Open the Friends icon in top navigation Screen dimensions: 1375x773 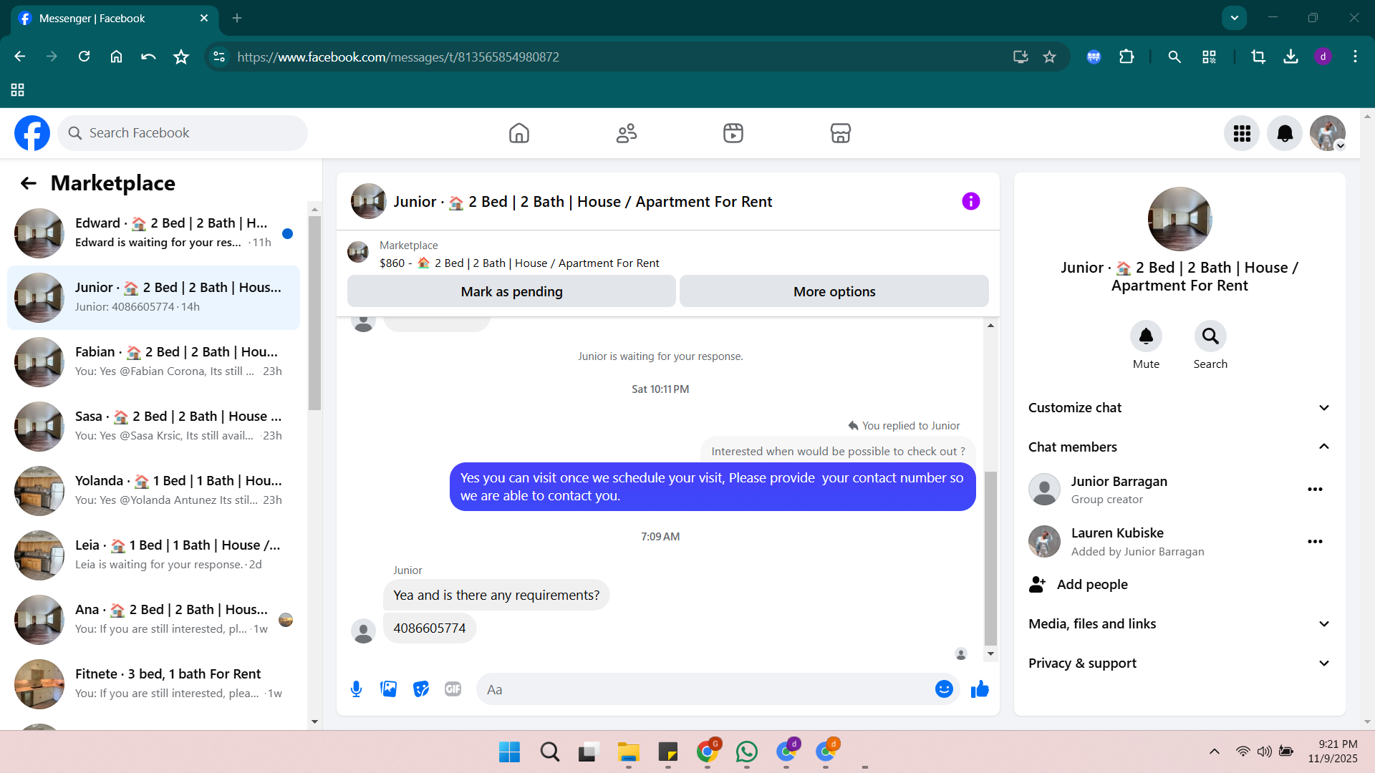[x=627, y=133]
